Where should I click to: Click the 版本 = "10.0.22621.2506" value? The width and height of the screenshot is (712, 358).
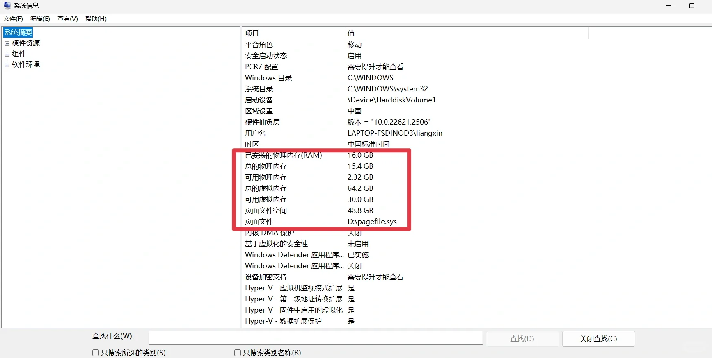pyautogui.click(x=389, y=122)
